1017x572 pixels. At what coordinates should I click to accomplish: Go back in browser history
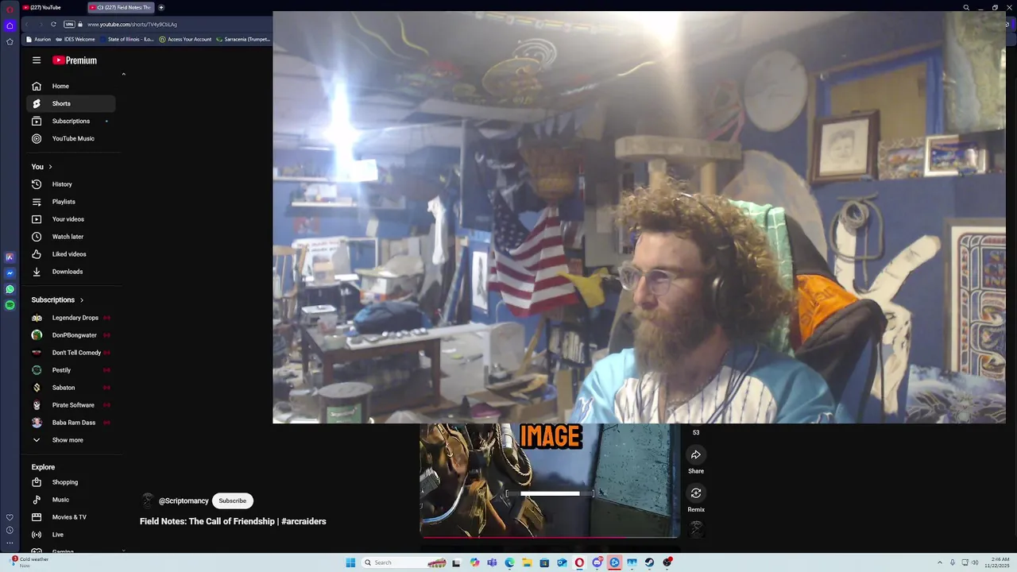[x=27, y=25]
